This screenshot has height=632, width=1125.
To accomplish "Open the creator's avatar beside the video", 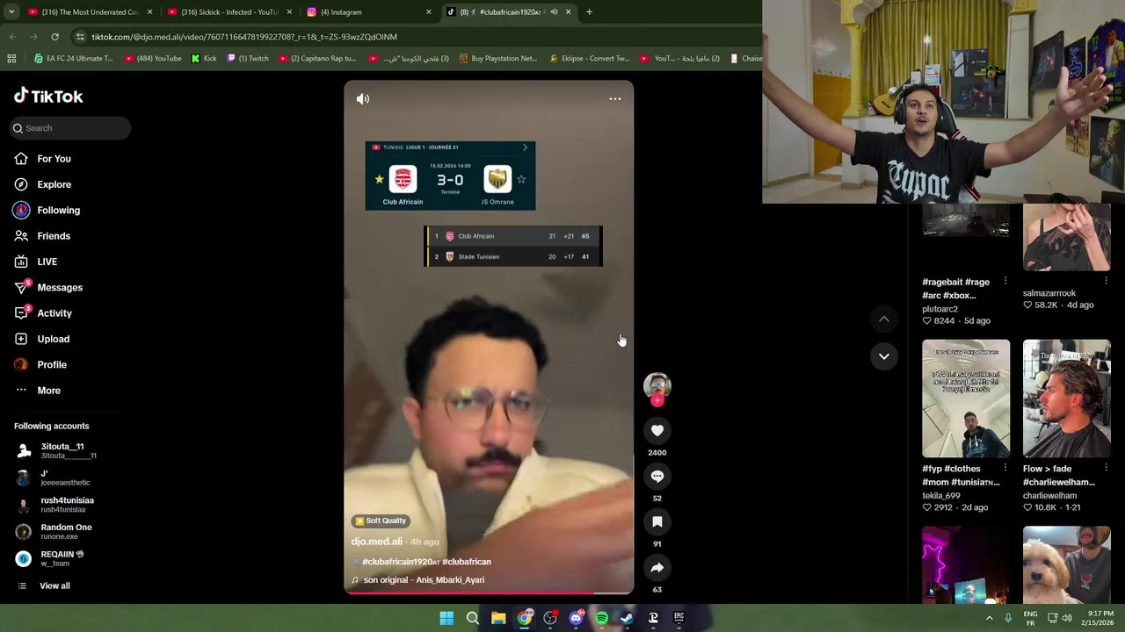I will (x=657, y=385).
